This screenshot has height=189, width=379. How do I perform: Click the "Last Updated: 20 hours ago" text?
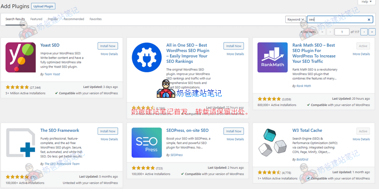point(351,99)
